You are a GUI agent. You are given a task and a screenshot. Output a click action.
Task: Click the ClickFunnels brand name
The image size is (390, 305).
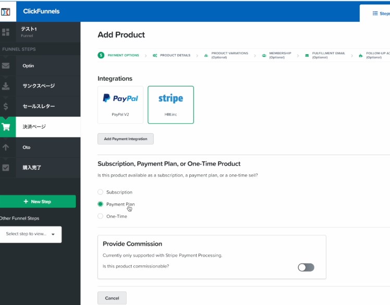pos(41,11)
